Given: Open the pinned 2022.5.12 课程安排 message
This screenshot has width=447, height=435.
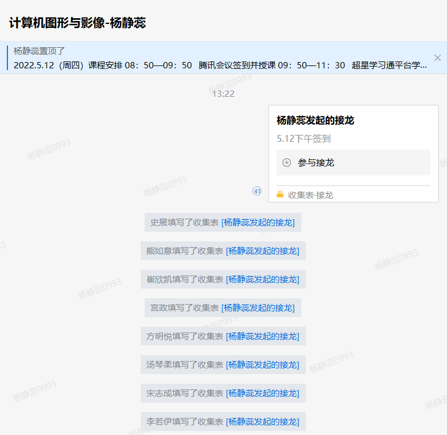Looking at the screenshot, I should [x=220, y=65].
